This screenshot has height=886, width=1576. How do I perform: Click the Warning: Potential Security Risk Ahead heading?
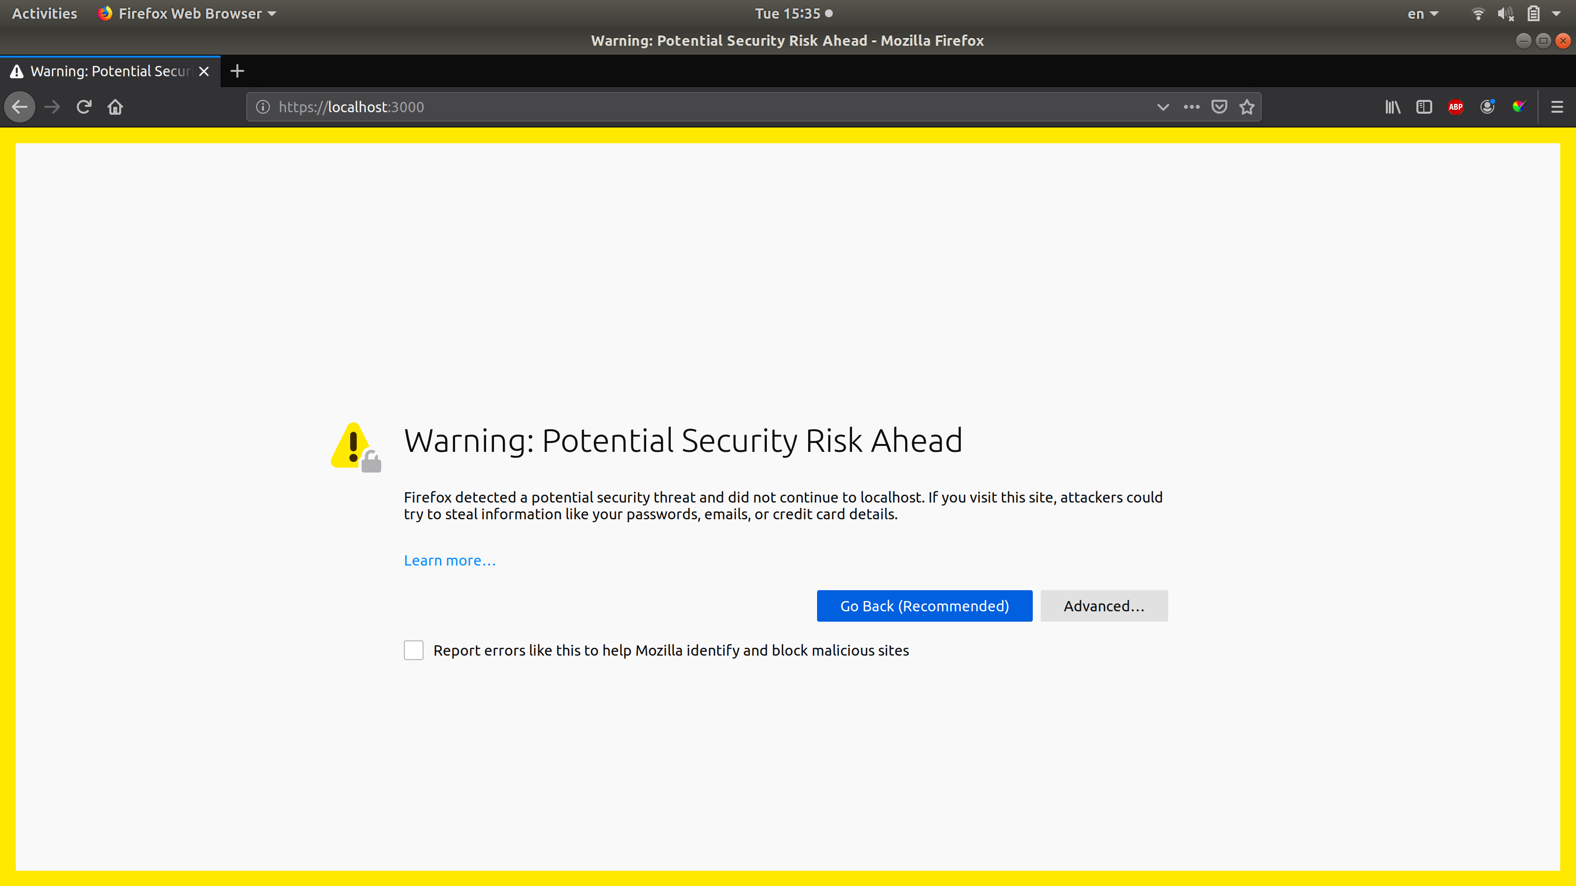coord(683,441)
